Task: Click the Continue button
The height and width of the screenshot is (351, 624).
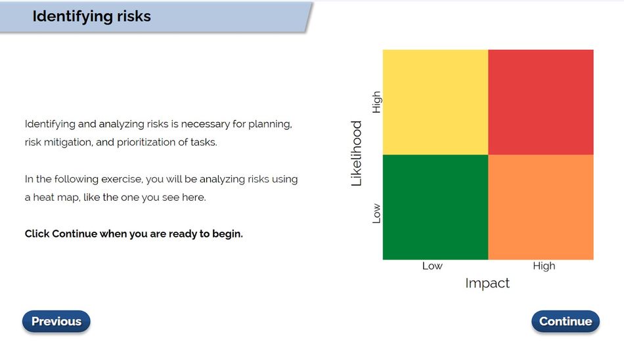Action: [x=565, y=321]
